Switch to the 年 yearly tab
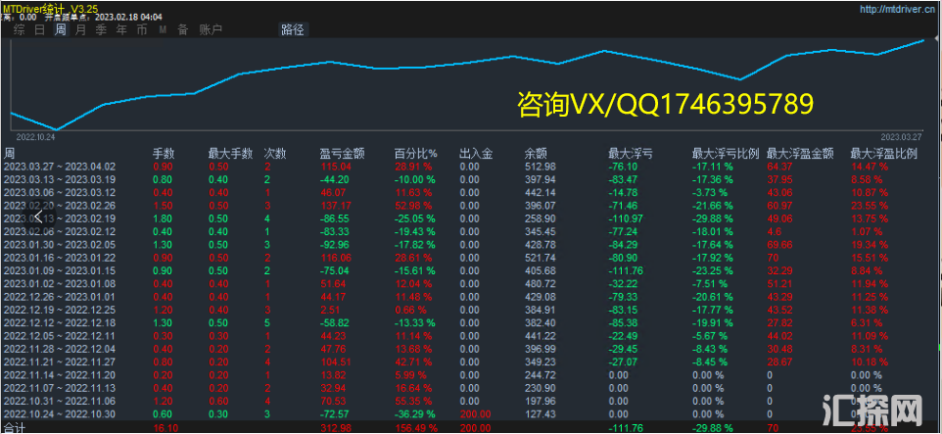This screenshot has height=434, width=942. [120, 29]
